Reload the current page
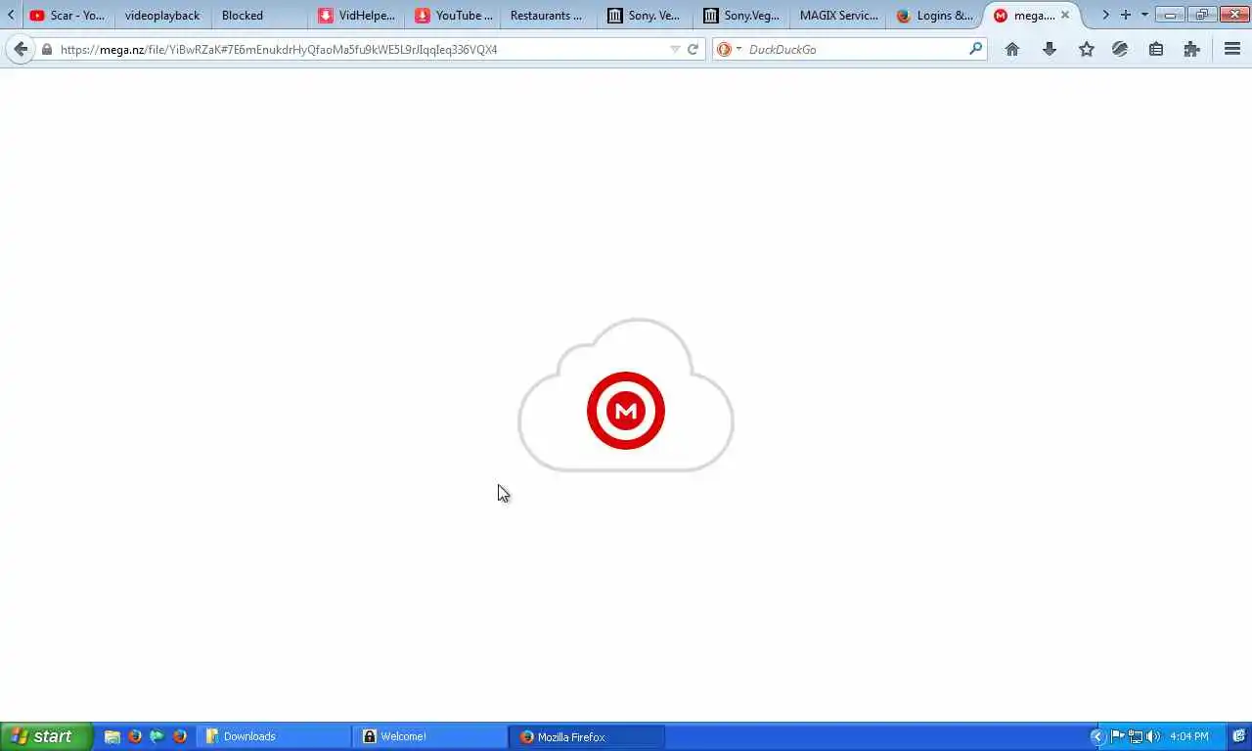The width and height of the screenshot is (1252, 751). pos(693,49)
